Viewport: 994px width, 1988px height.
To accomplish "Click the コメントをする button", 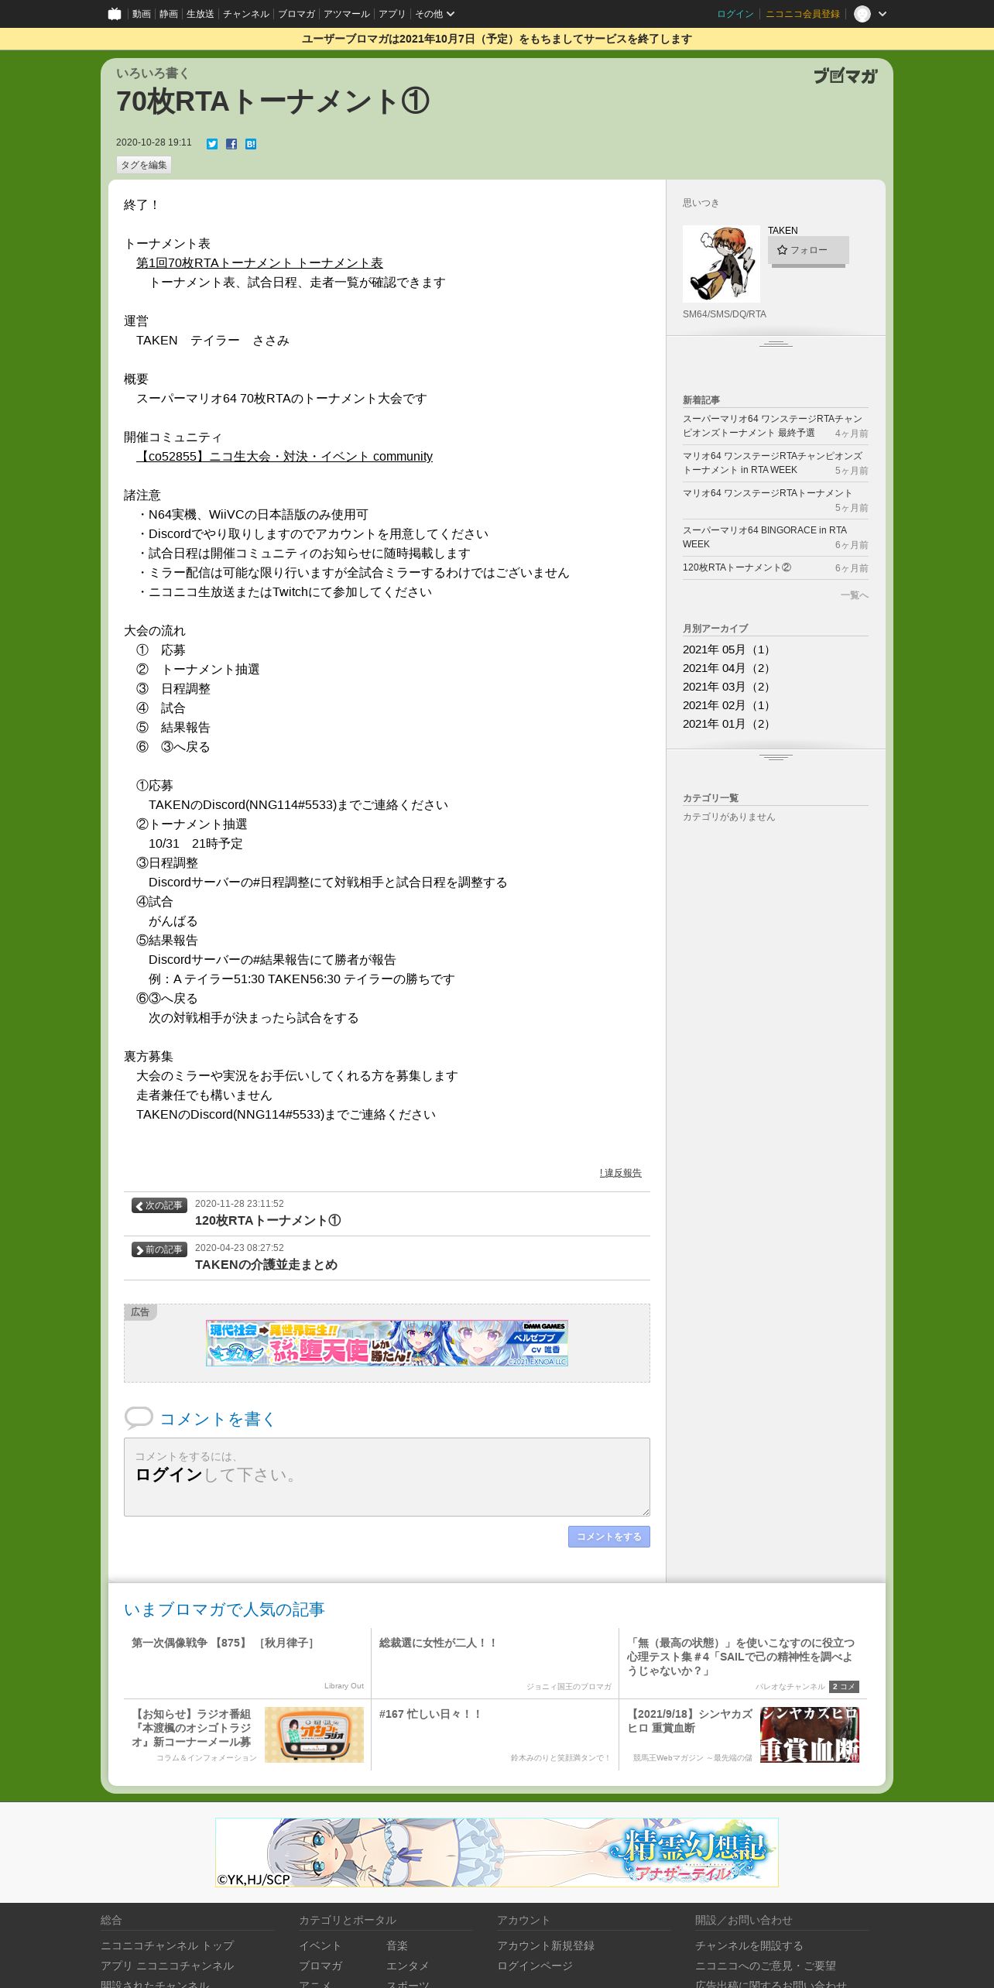I will click(x=609, y=1537).
